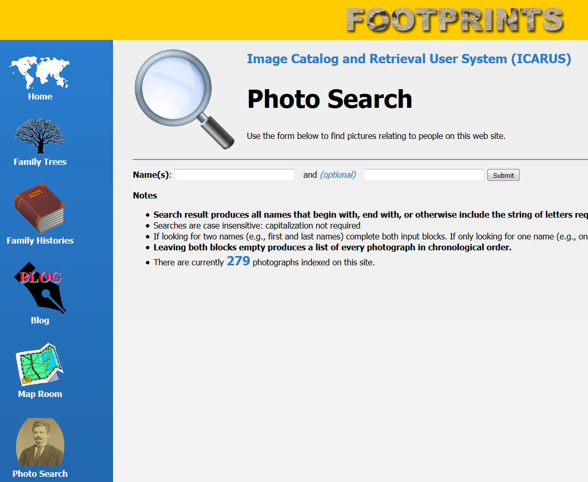Click the portrait Photo Search icon

(40, 442)
